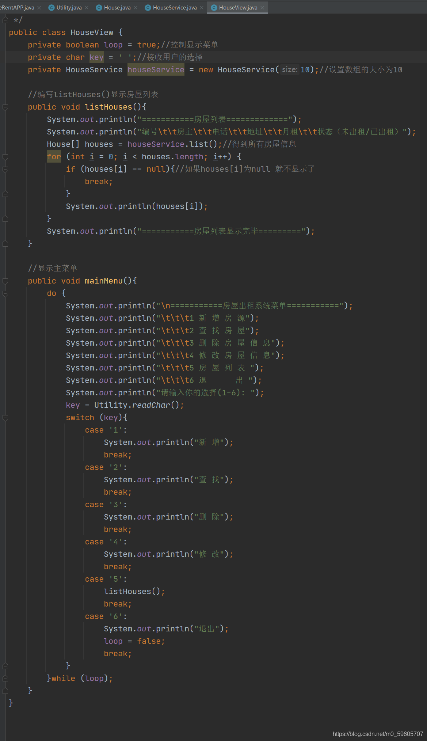
Task: Click System.out.println(houses[i]); line
Action: pos(137,206)
